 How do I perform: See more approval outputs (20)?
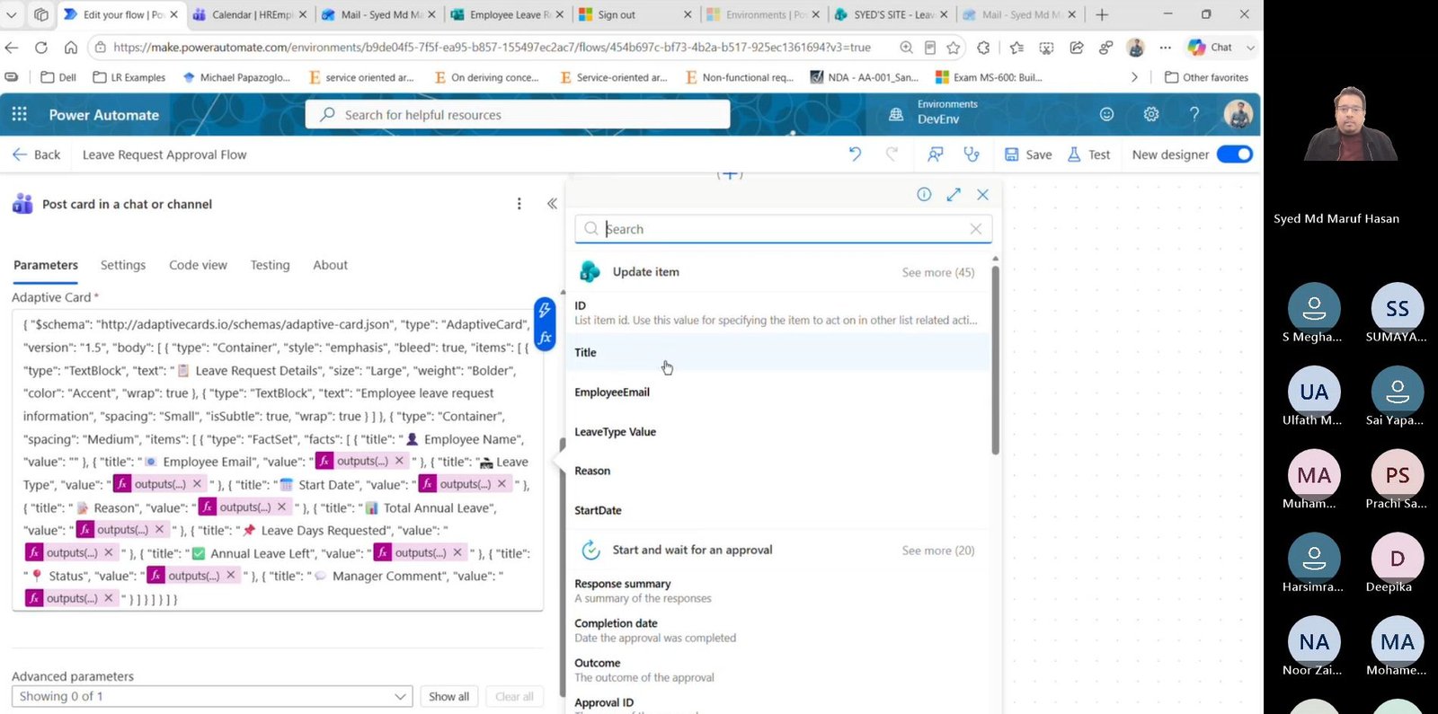tap(937, 551)
